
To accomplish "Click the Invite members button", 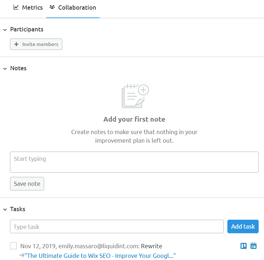I will point(36,44).
